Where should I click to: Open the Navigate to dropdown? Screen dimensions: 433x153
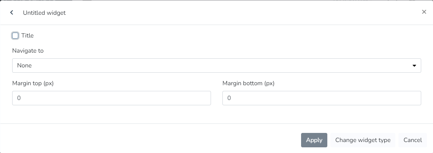point(216,66)
